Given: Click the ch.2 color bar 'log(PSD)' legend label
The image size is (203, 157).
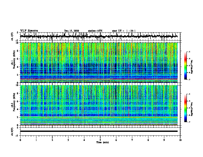Looking at the screenshot, I should click(192, 109).
